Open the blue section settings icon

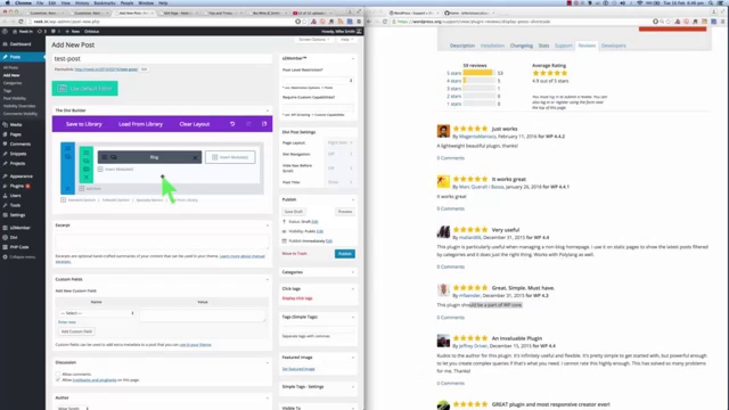(68, 149)
